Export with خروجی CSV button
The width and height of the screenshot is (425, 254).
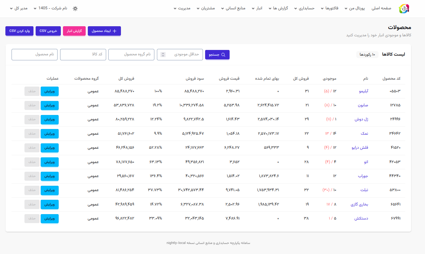coord(48,31)
